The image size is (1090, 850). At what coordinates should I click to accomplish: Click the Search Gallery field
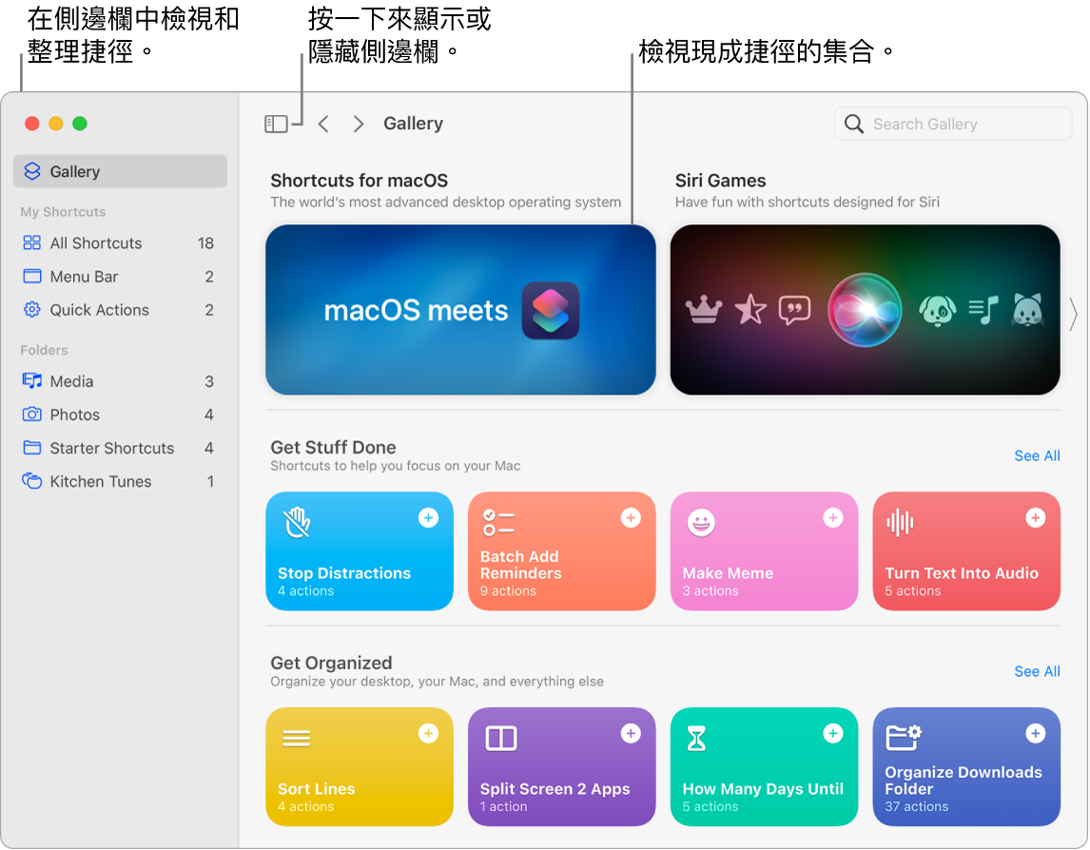click(952, 124)
